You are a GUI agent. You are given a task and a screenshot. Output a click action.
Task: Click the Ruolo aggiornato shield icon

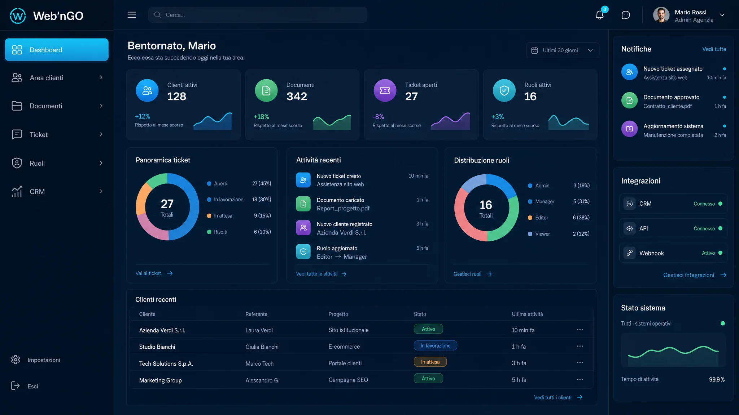coord(303,252)
